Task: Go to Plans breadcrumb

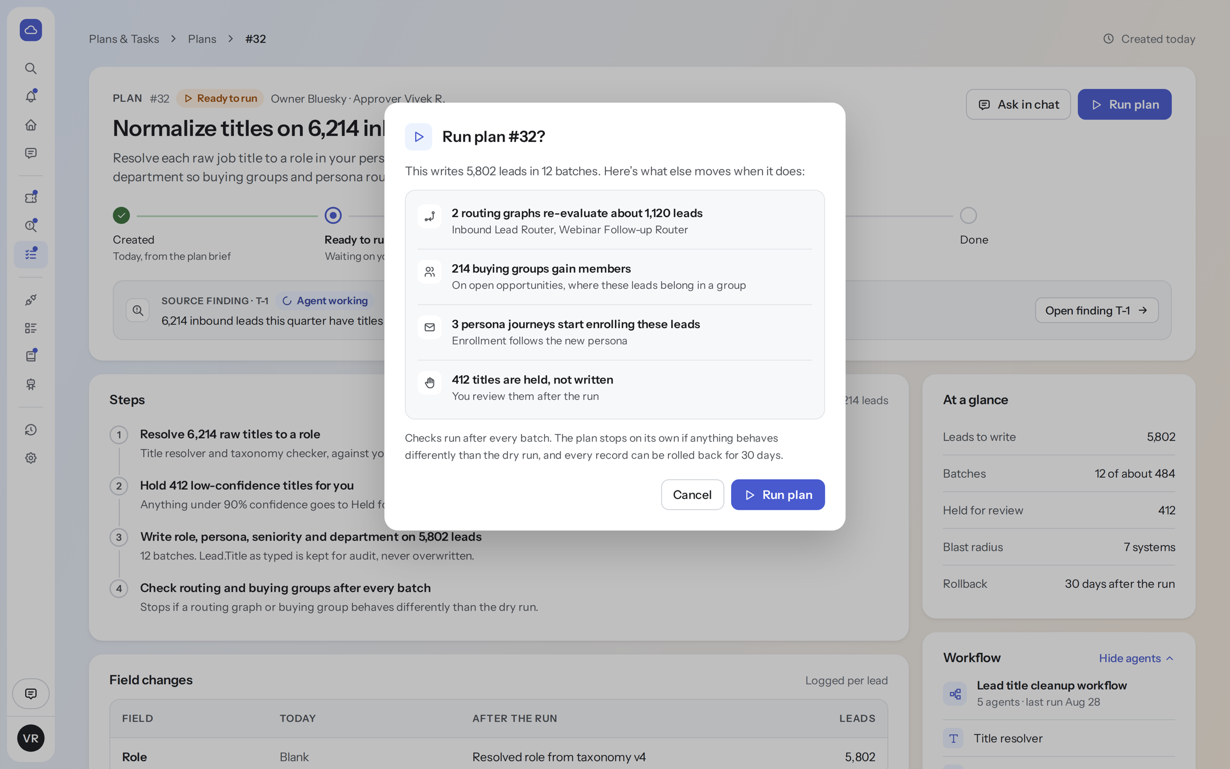Action: pyautogui.click(x=202, y=39)
